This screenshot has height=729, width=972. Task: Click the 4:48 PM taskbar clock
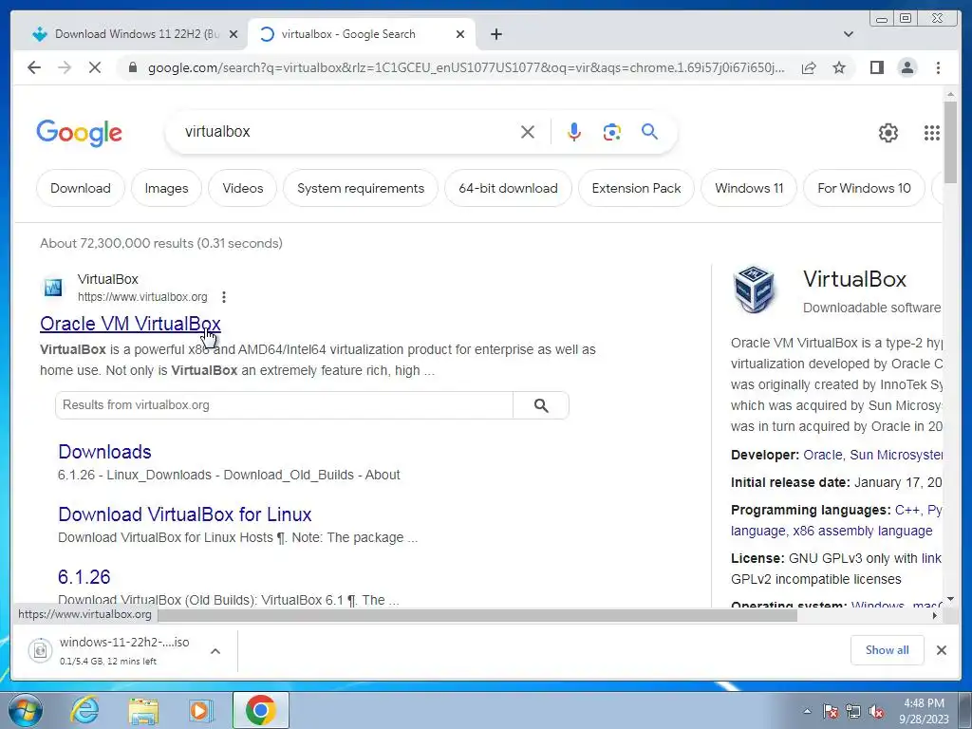924,703
